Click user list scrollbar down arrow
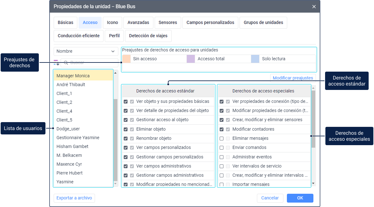The width and height of the screenshot is (374, 207). [x=116, y=183]
